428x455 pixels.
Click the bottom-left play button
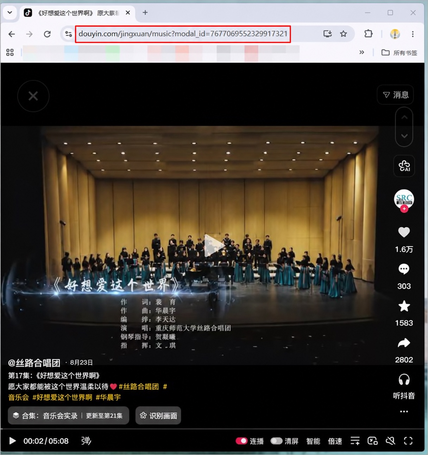click(12, 441)
